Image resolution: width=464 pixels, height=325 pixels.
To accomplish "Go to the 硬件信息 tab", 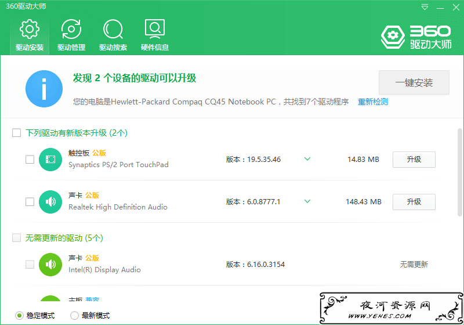I will pyautogui.click(x=155, y=35).
